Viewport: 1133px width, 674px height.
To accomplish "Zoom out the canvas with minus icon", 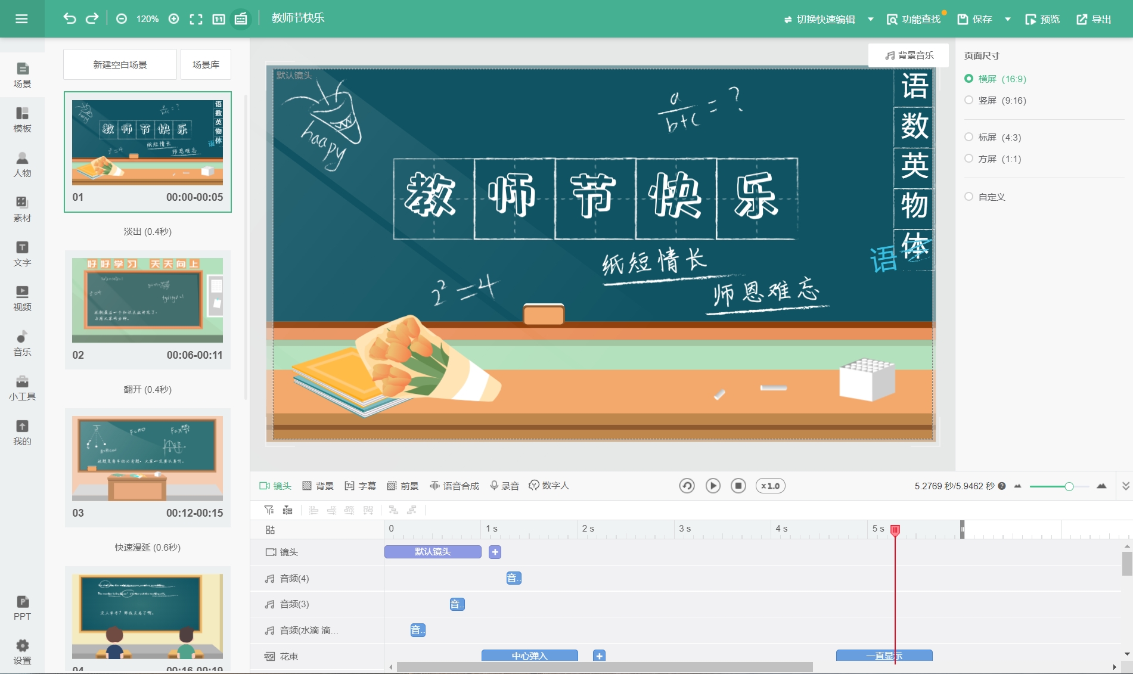I will 122,19.
